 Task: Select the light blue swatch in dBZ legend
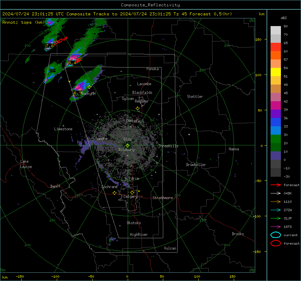tap(276, 131)
